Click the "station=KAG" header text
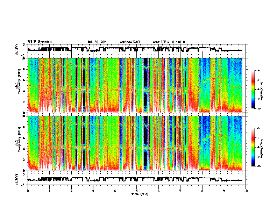Screen dimensions: 277x214 coord(130,42)
